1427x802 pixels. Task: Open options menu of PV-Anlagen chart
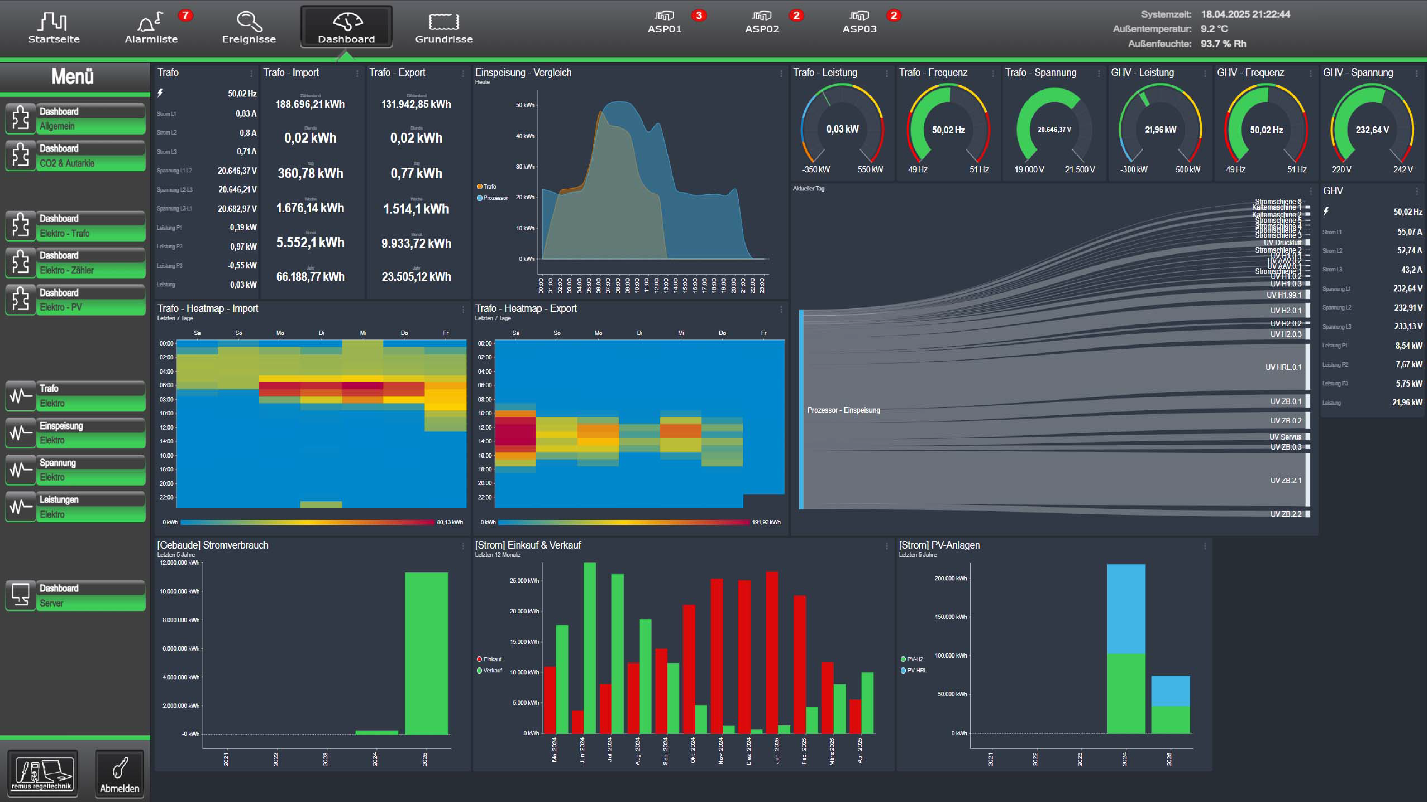pyautogui.click(x=1205, y=546)
